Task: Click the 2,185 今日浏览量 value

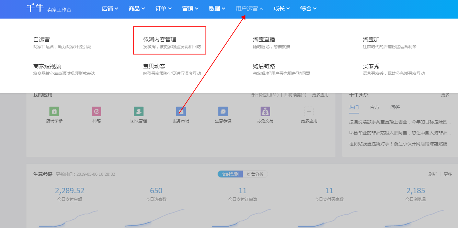Action: tap(416, 191)
